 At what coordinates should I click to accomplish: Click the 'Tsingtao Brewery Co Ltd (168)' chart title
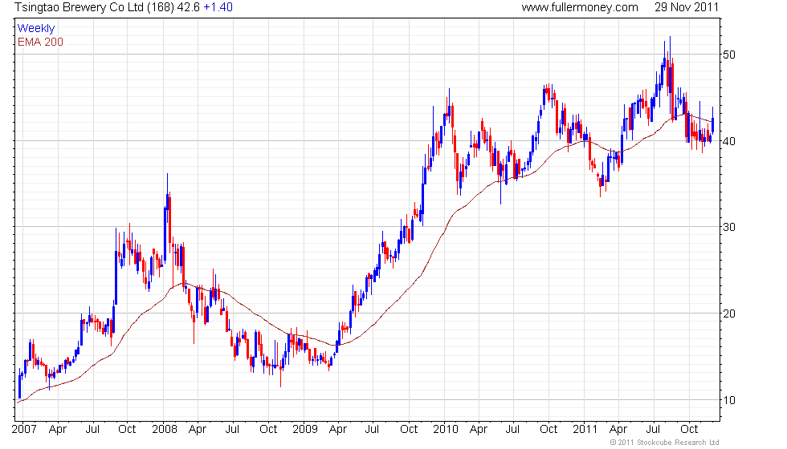(95, 7)
